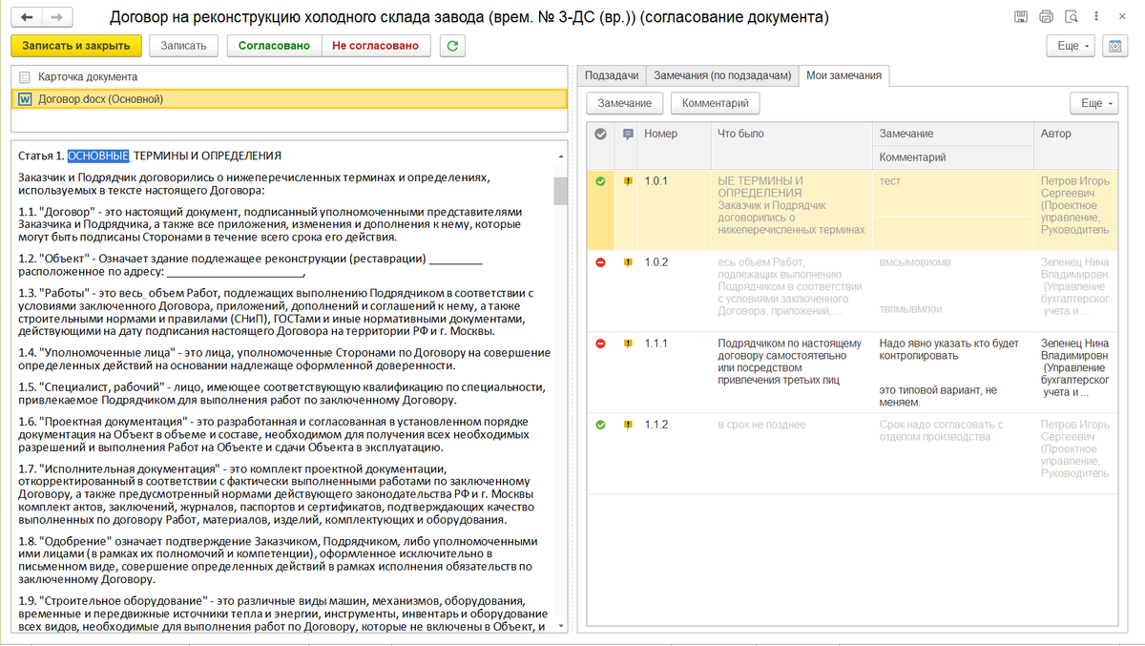
Task: Click the red status icon on remark 1.1.1
Action: coord(600,344)
